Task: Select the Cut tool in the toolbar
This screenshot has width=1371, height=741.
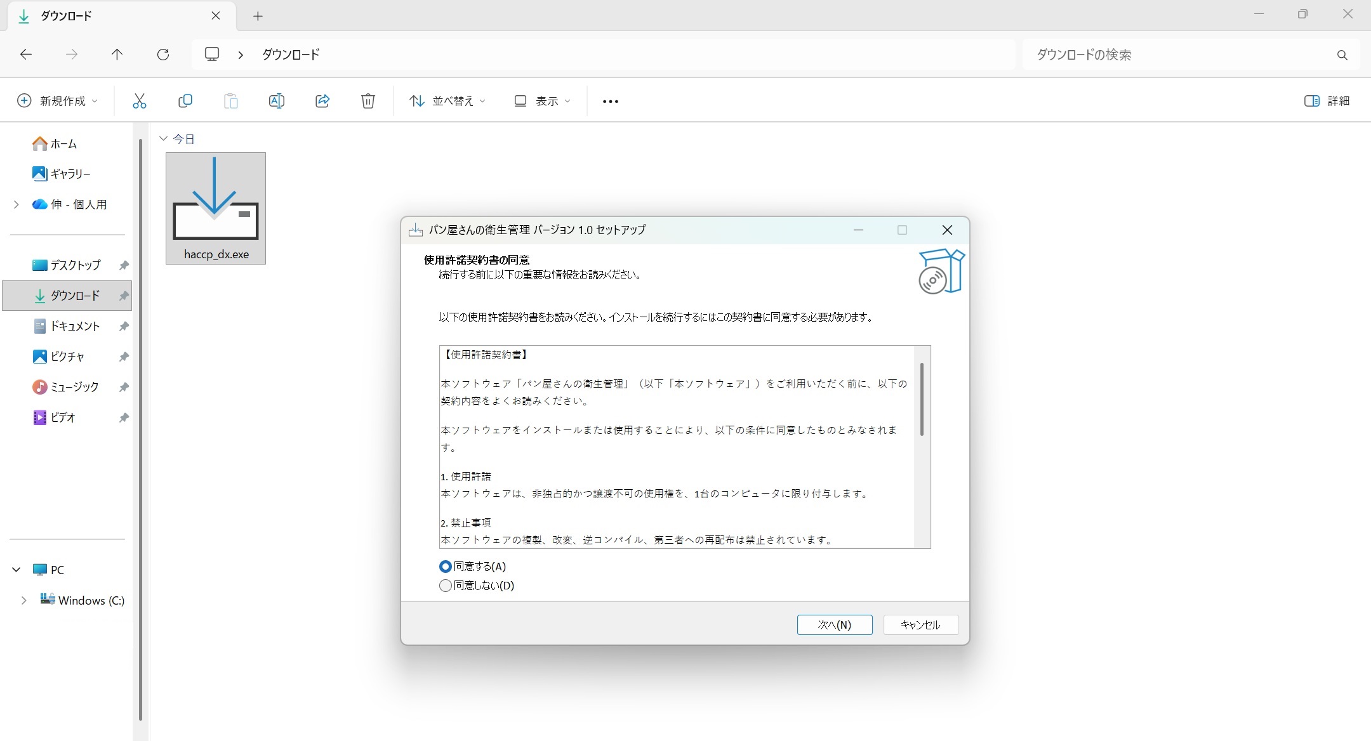Action: pyautogui.click(x=139, y=101)
